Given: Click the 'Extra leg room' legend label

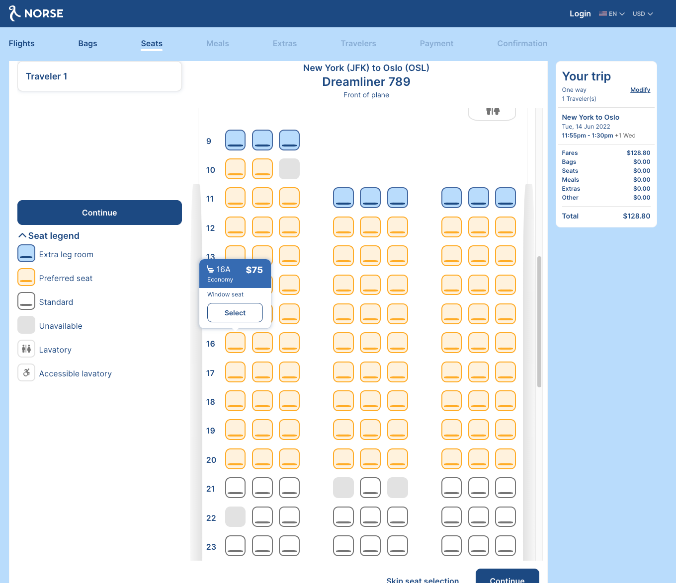Looking at the screenshot, I should point(66,255).
